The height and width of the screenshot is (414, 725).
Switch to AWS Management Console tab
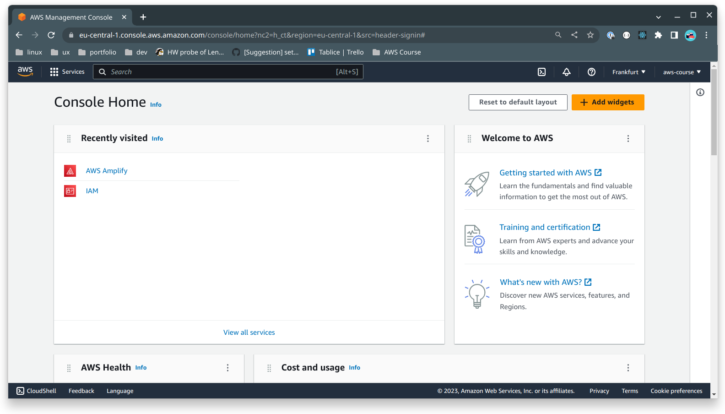(x=71, y=17)
